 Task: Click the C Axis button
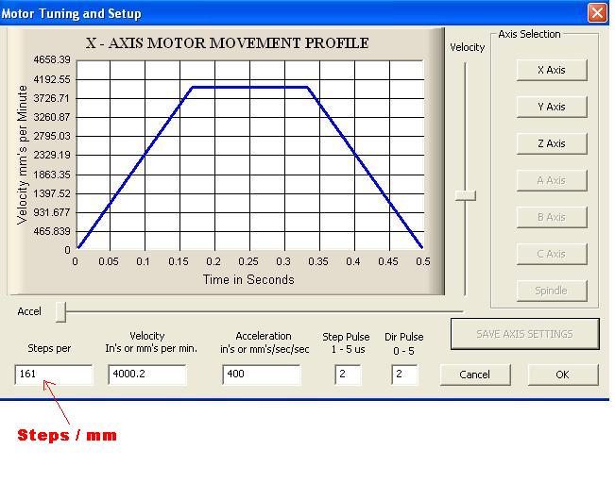click(552, 254)
